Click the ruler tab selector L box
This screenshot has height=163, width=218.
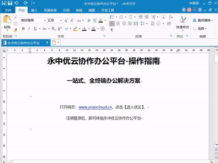click(x=4, y=50)
